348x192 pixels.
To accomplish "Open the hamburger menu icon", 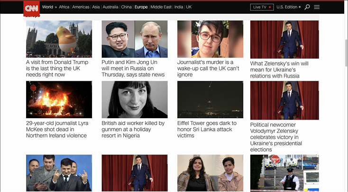I will pyautogui.click(x=317, y=7).
